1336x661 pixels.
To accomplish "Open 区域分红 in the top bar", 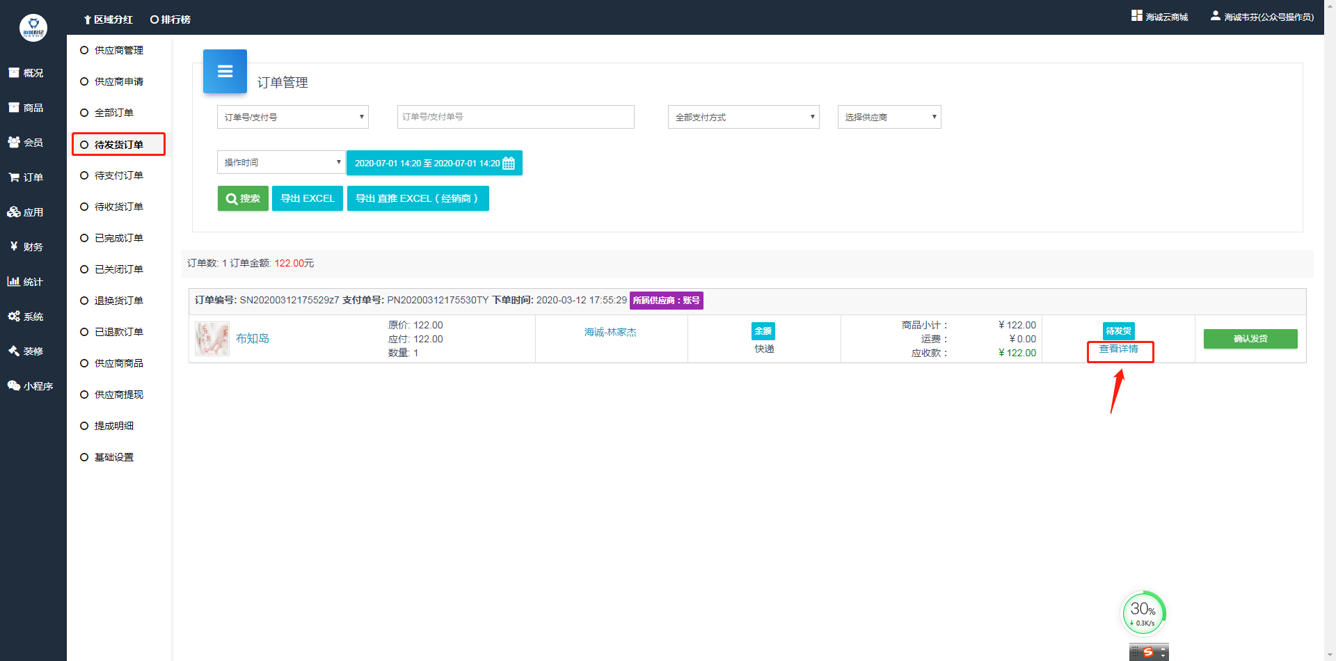I will 108,19.
